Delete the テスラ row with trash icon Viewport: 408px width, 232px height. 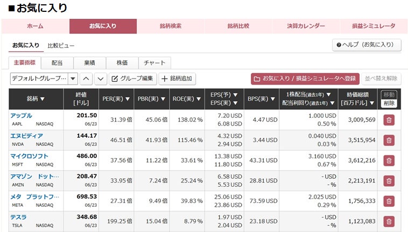pyautogui.click(x=389, y=221)
